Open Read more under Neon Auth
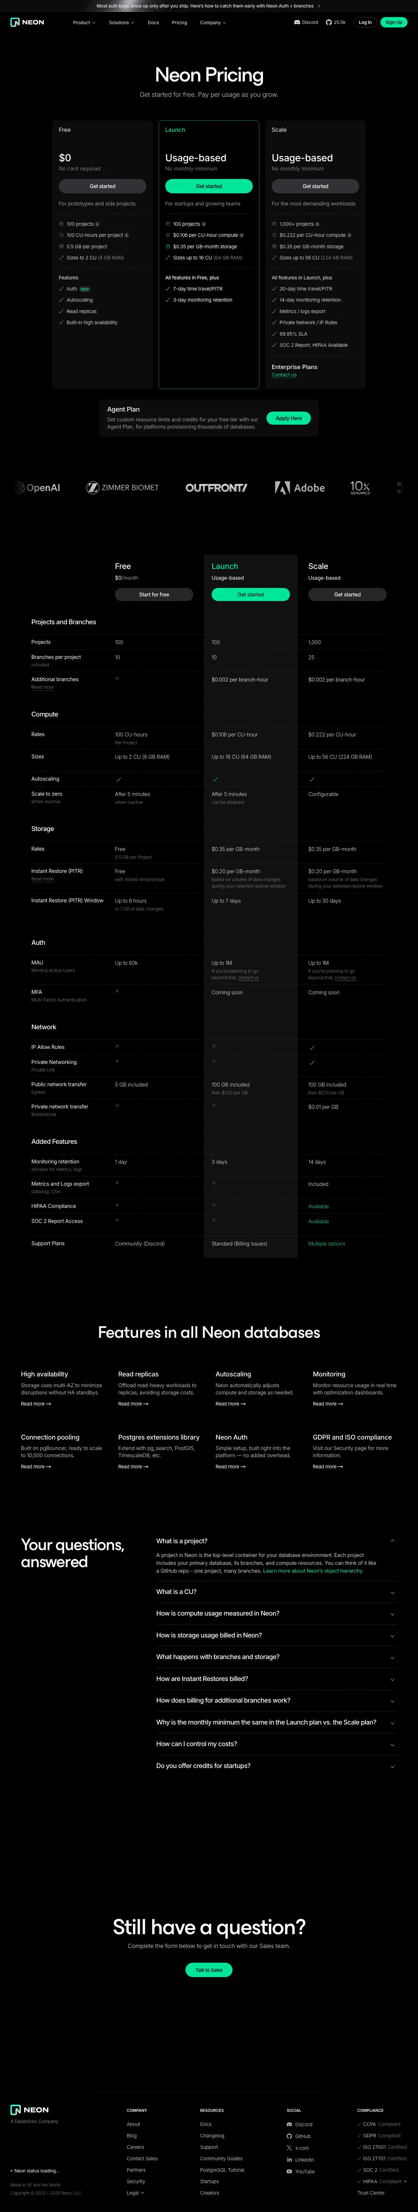 tap(231, 1467)
